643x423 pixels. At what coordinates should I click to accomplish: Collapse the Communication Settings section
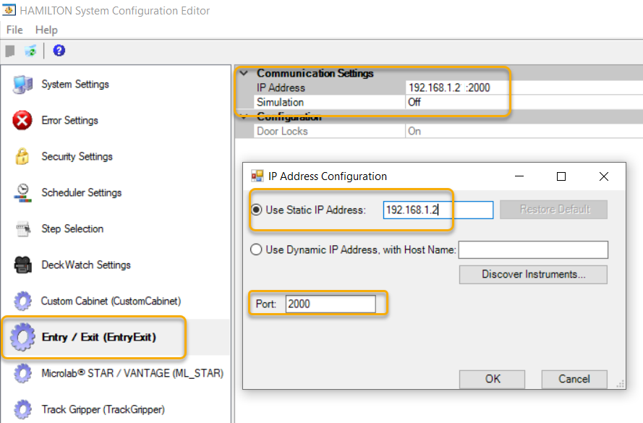(244, 73)
